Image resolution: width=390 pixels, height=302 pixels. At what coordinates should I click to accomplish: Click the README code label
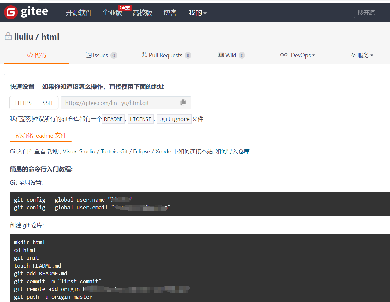tap(113, 119)
